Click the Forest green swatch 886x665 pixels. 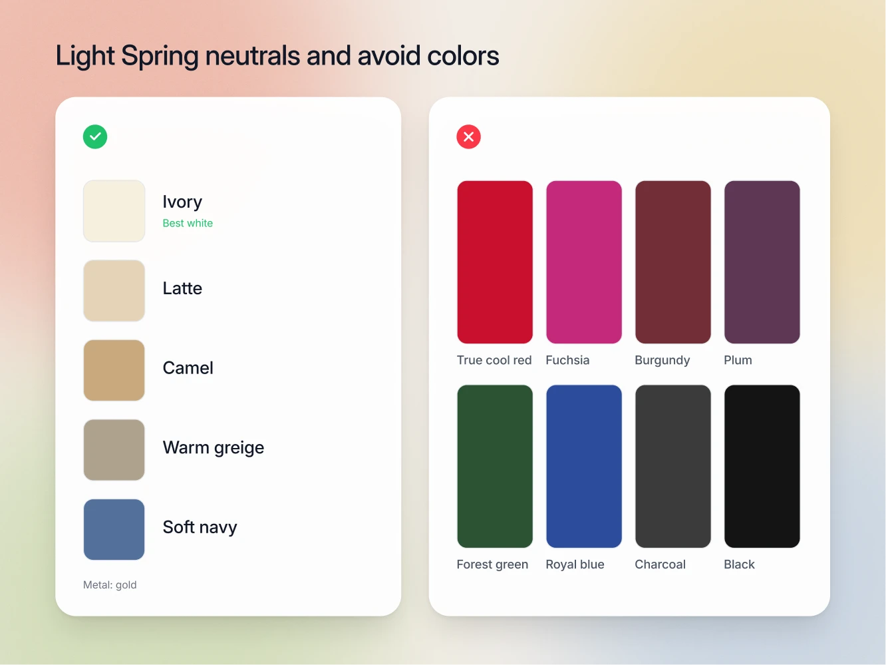tap(495, 467)
